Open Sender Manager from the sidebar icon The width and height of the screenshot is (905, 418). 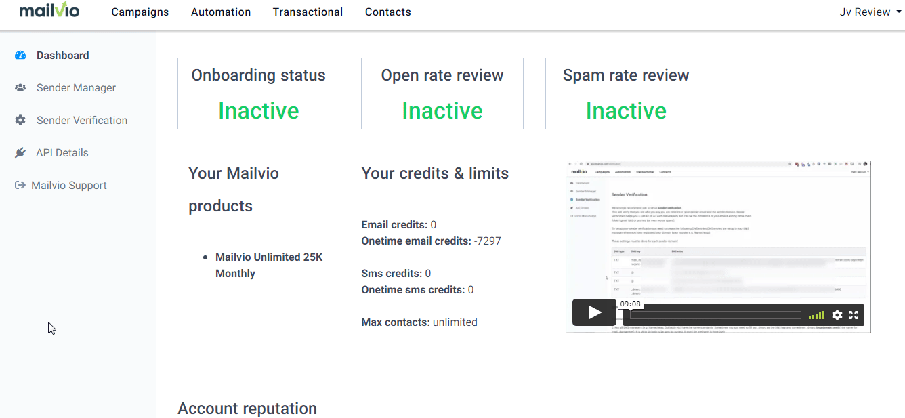tap(21, 87)
